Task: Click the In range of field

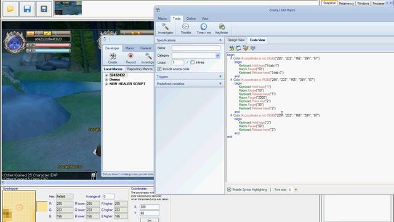Action: [108, 196]
